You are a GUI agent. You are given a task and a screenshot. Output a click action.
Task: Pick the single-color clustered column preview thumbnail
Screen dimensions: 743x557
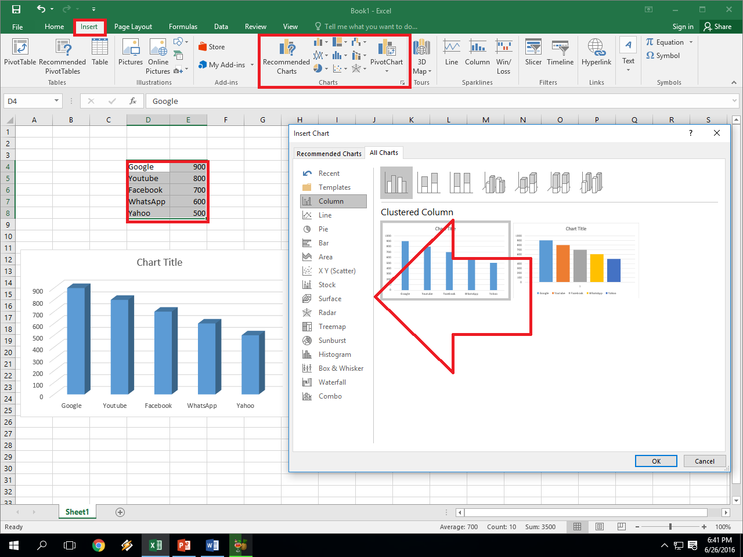pyautogui.click(x=446, y=261)
